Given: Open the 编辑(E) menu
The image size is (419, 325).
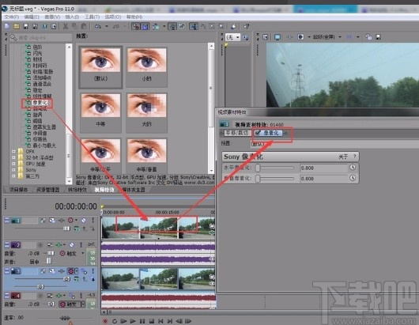Looking at the screenshot, I should coord(32,17).
